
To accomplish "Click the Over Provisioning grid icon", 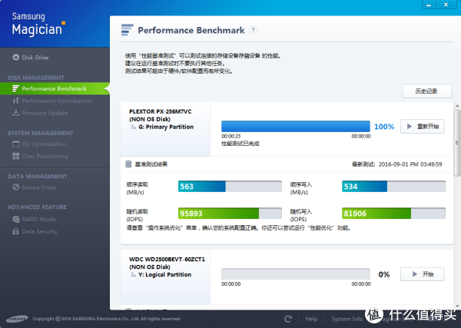I will (x=16, y=156).
